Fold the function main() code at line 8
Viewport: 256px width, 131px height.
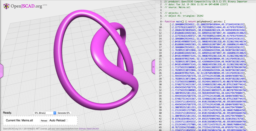point(163,22)
